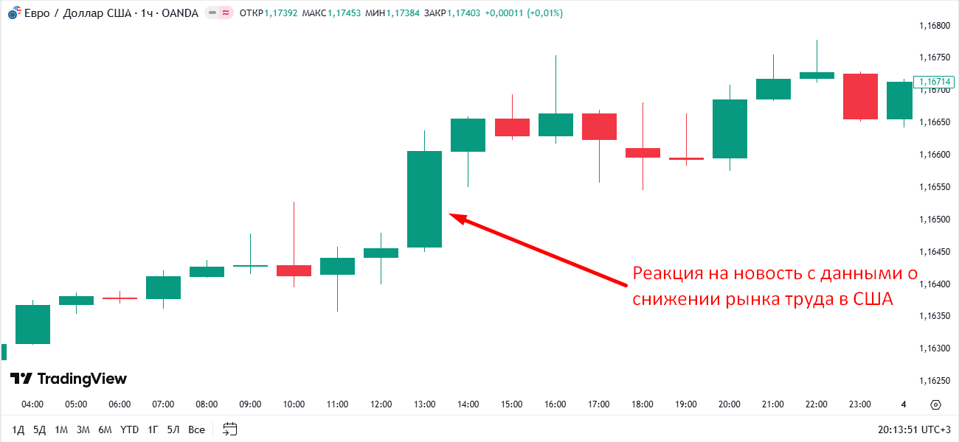Click the chart settings hexagon icon
The height and width of the screenshot is (442, 959).
click(936, 404)
